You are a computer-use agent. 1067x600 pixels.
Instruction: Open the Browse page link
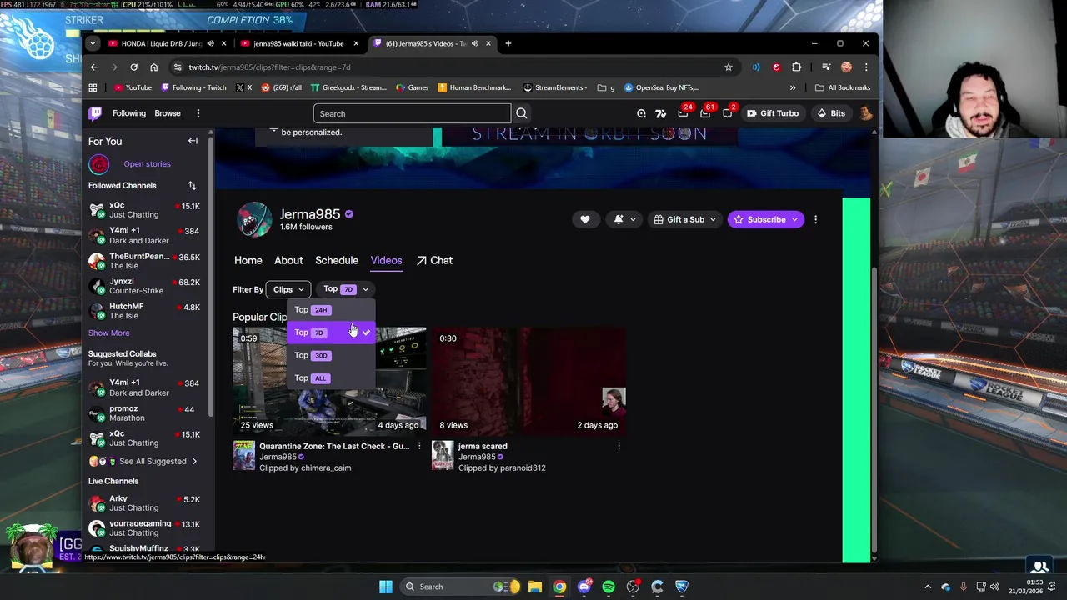[x=167, y=113]
